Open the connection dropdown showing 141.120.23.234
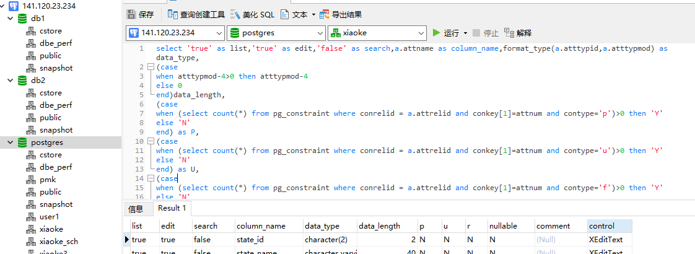The height and width of the screenshot is (254, 695). pos(219,33)
